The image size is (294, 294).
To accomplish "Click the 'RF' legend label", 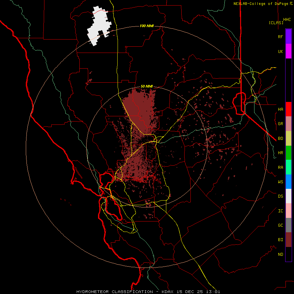I will [280, 37].
